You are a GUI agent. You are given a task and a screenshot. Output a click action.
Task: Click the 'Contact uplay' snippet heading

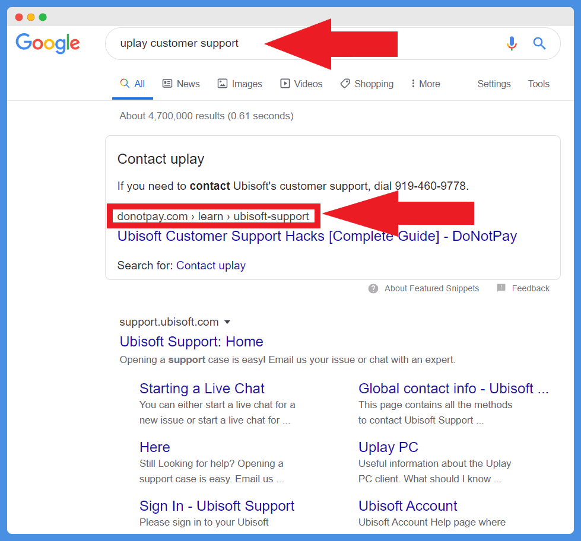click(x=161, y=159)
